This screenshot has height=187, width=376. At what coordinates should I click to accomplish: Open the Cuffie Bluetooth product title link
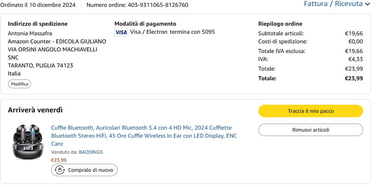pyautogui.click(x=144, y=136)
